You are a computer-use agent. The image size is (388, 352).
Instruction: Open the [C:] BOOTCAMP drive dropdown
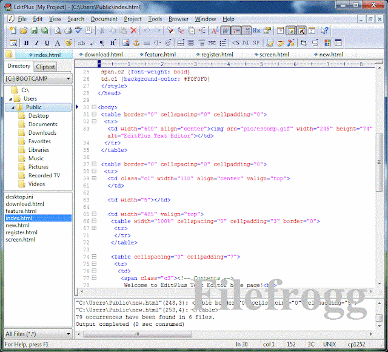click(x=38, y=79)
